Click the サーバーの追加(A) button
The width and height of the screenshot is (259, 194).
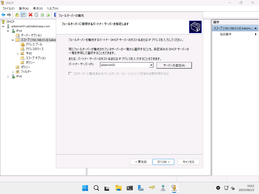point(174,65)
